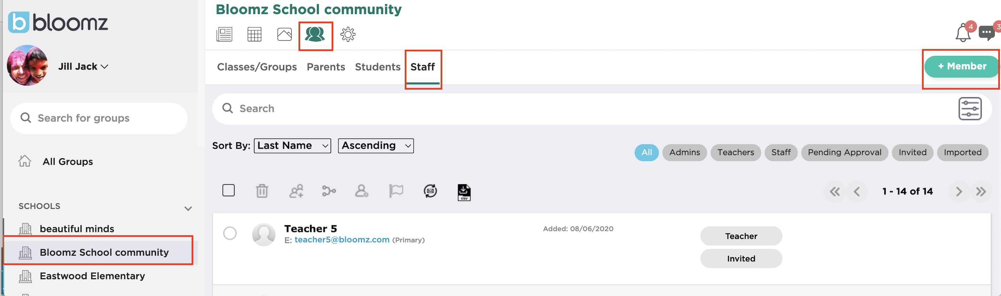Open the calendar grid icon
The image size is (1001, 296).
point(255,34)
